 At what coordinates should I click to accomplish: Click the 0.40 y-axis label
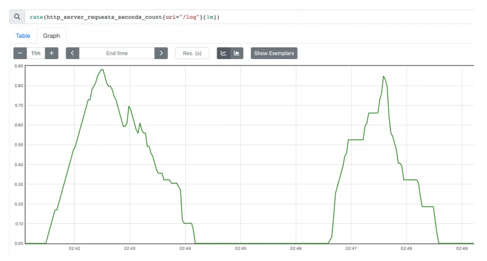point(19,165)
